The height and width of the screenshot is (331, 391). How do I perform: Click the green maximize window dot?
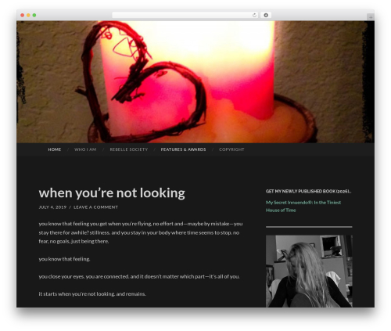[x=34, y=16]
